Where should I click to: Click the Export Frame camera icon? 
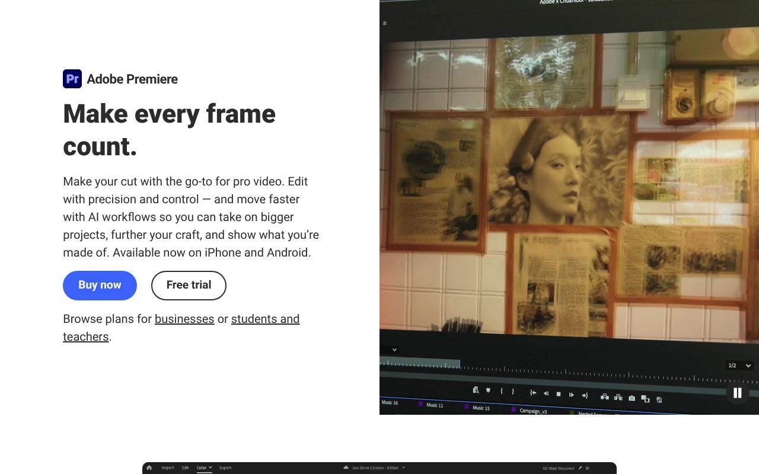coord(632,398)
